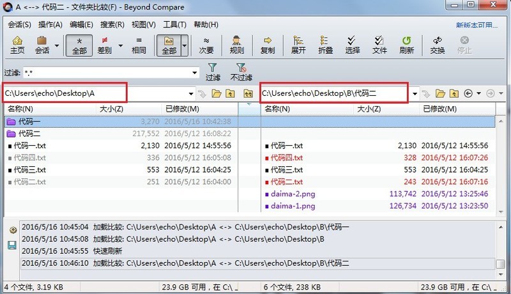This screenshot has height=294, width=511.
Task: Click the 展开 expand-all icon
Action: 298,45
